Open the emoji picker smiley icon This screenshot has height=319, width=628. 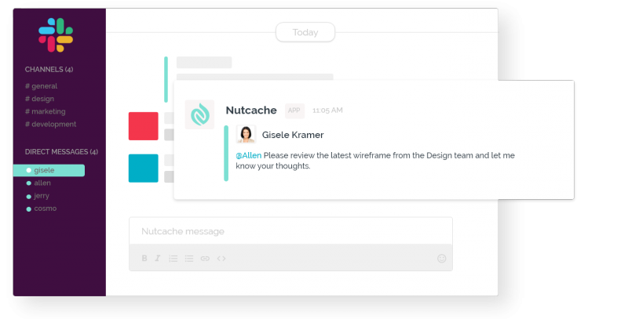coord(441,258)
